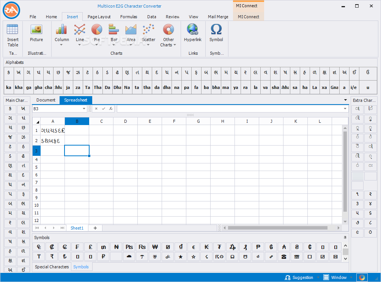
Task: Insert the telephone symbol
Action: click(x=284, y=257)
